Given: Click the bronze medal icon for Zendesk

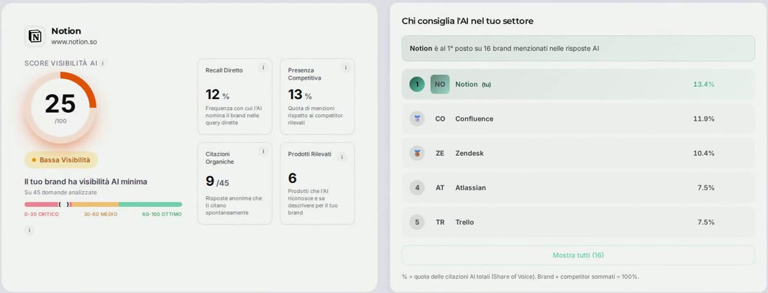Looking at the screenshot, I should 417,153.
